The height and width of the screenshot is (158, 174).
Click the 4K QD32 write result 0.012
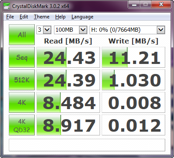coord(133,125)
